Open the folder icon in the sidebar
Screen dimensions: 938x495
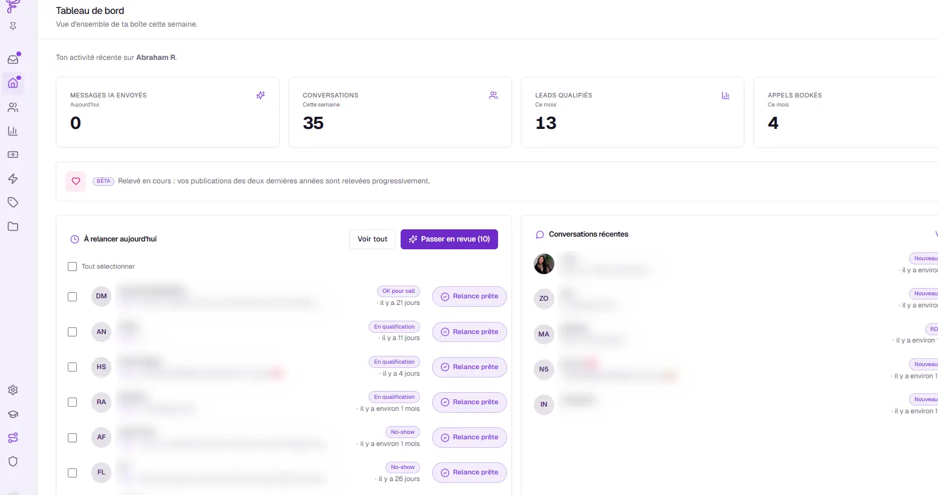(x=13, y=226)
